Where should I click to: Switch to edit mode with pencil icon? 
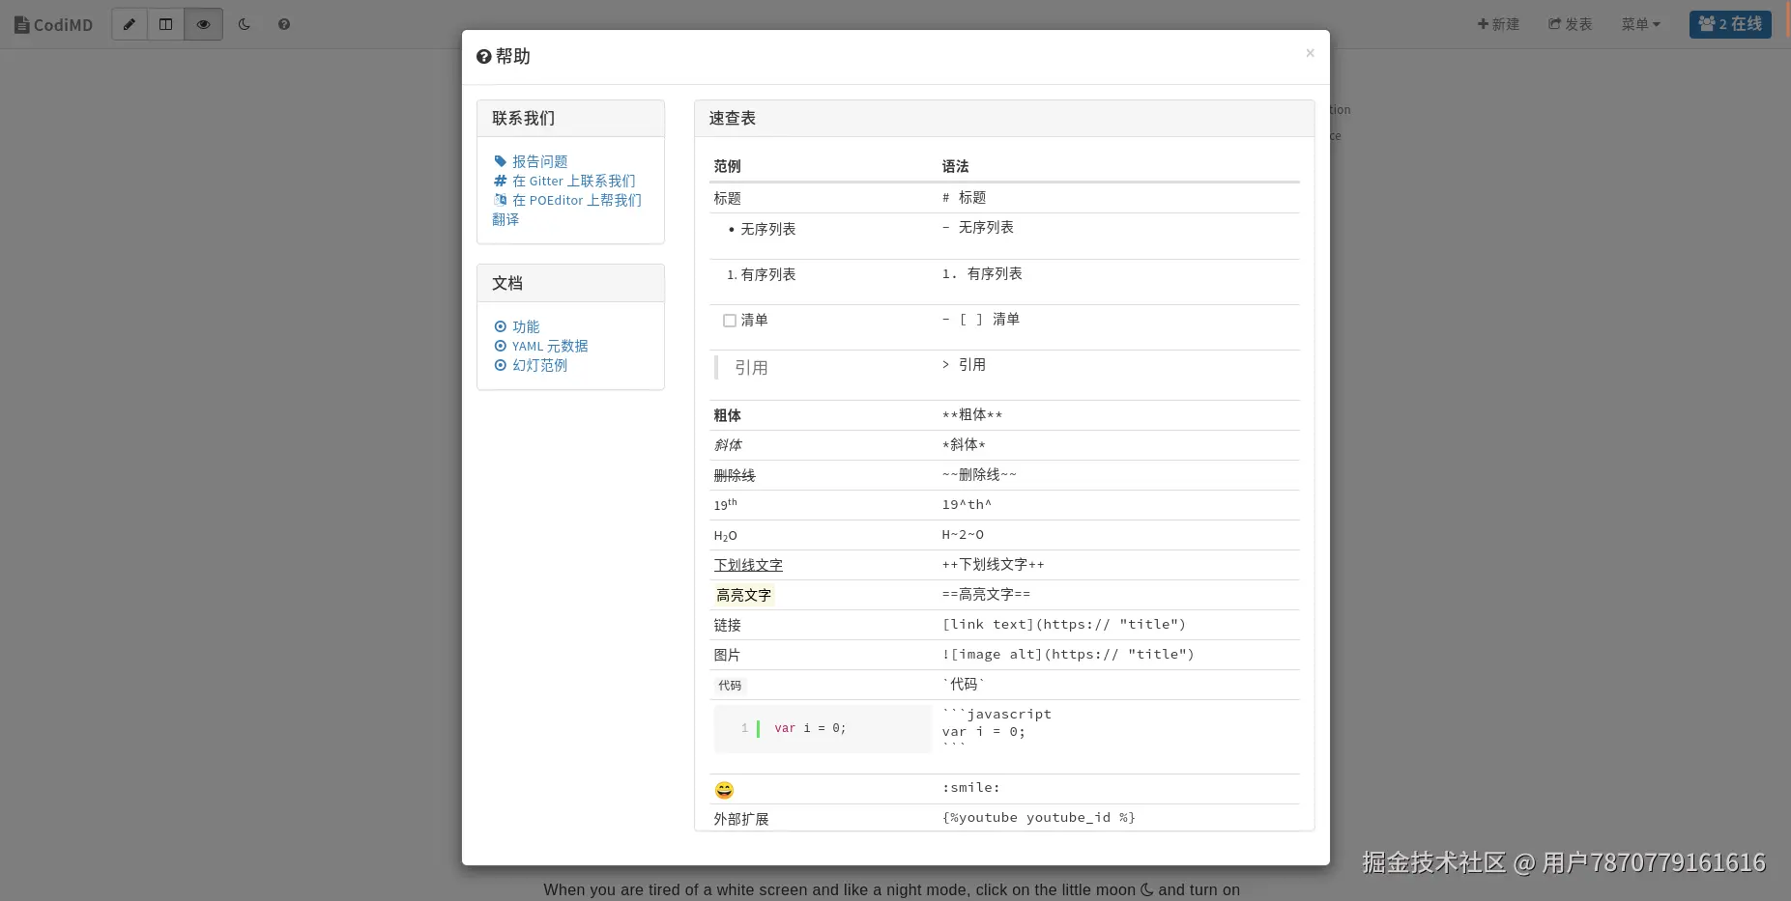pos(130,24)
